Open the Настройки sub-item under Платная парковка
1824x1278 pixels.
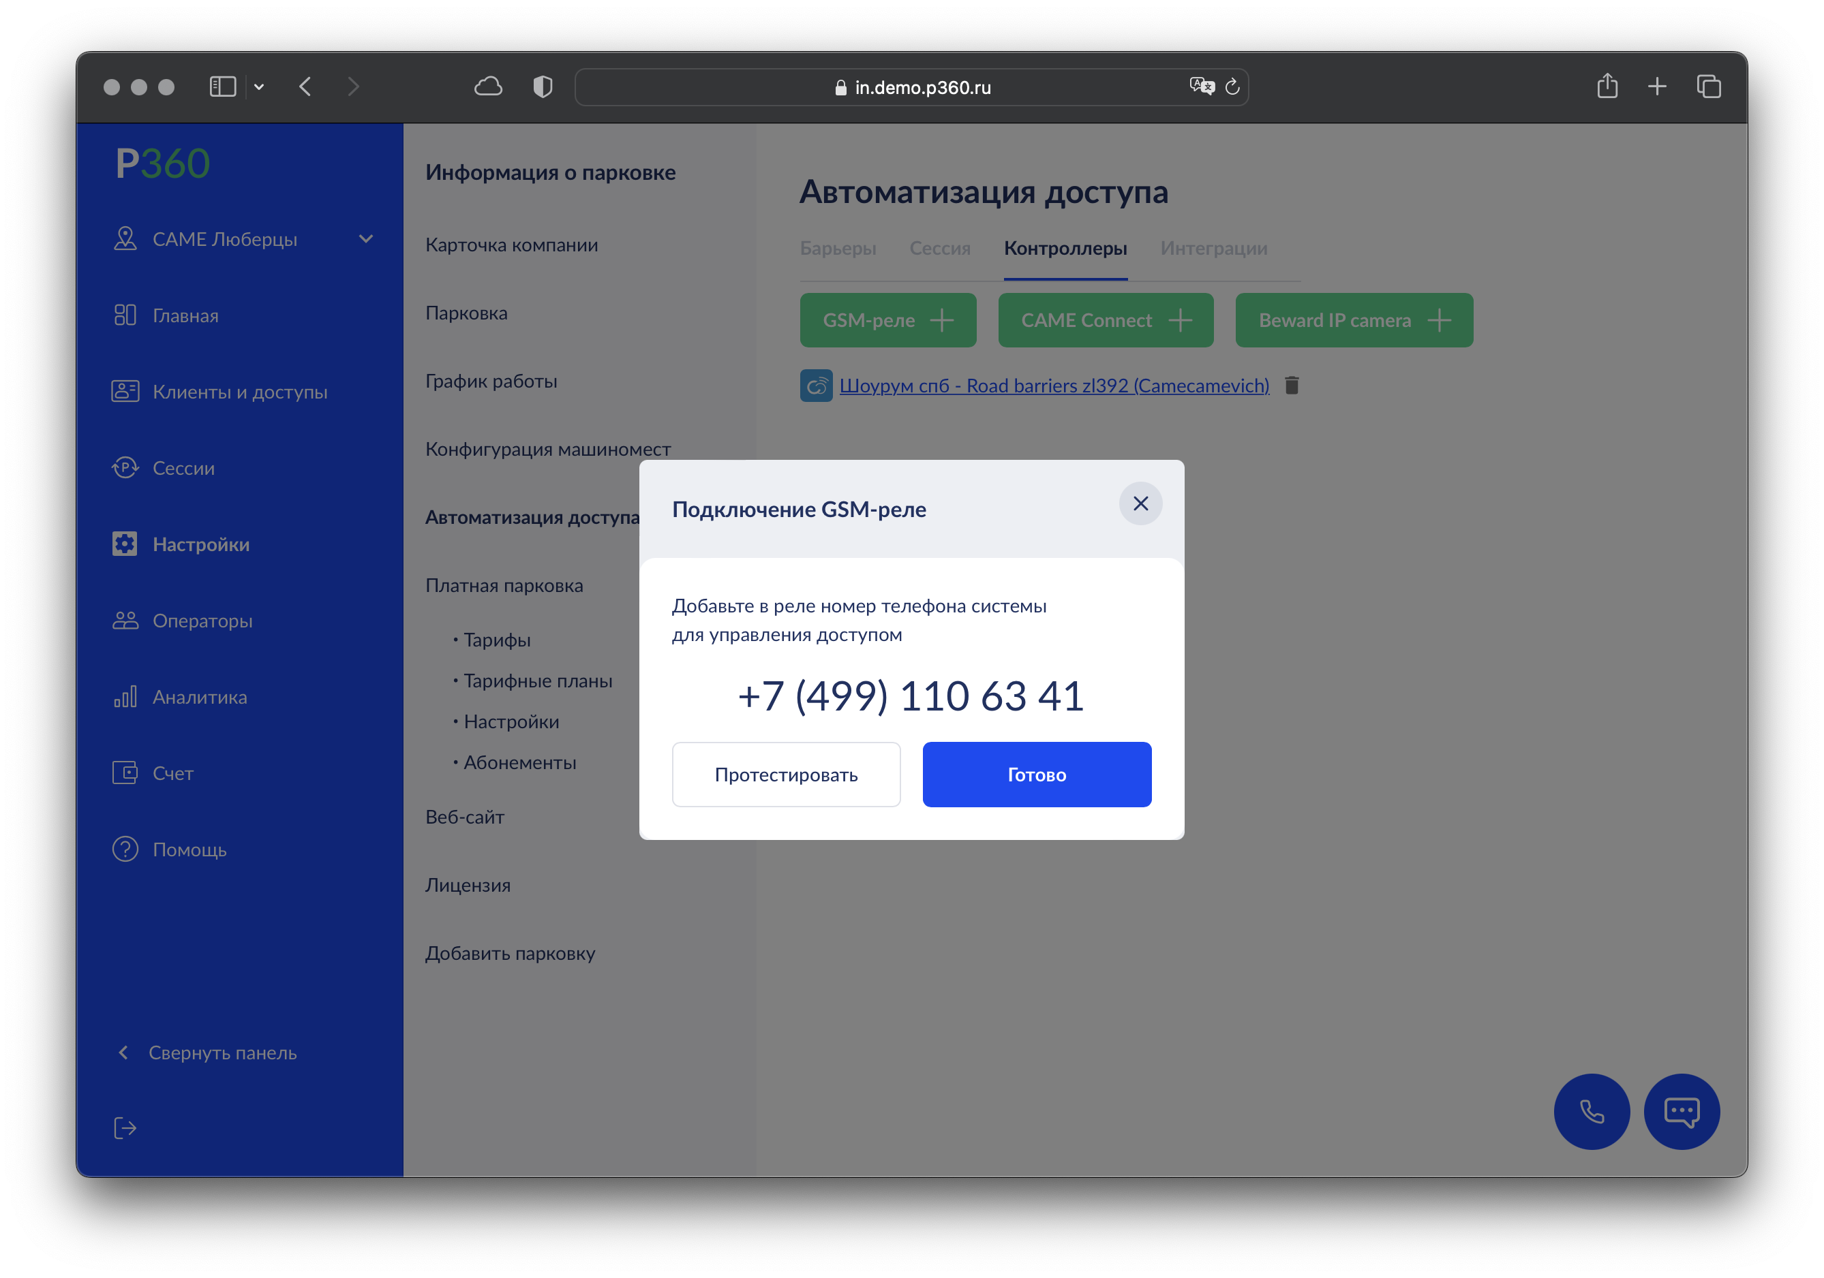[511, 721]
